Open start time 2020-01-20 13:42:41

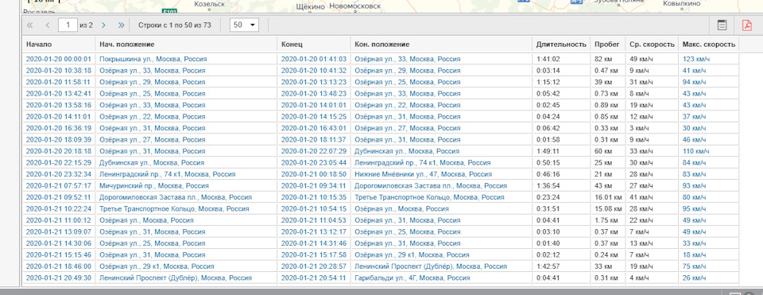[x=58, y=94]
